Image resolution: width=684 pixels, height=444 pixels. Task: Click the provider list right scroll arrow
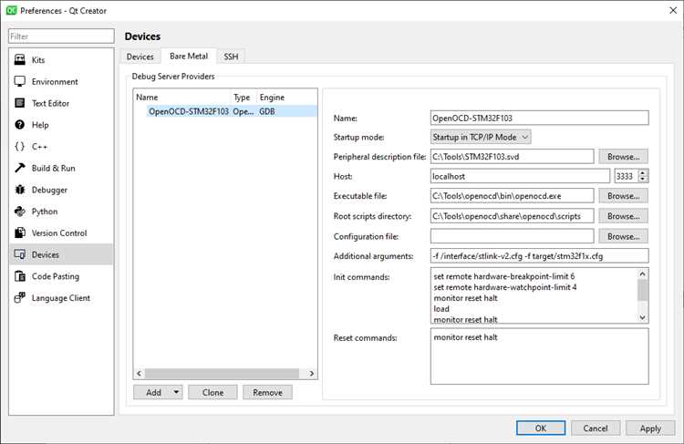click(x=312, y=374)
